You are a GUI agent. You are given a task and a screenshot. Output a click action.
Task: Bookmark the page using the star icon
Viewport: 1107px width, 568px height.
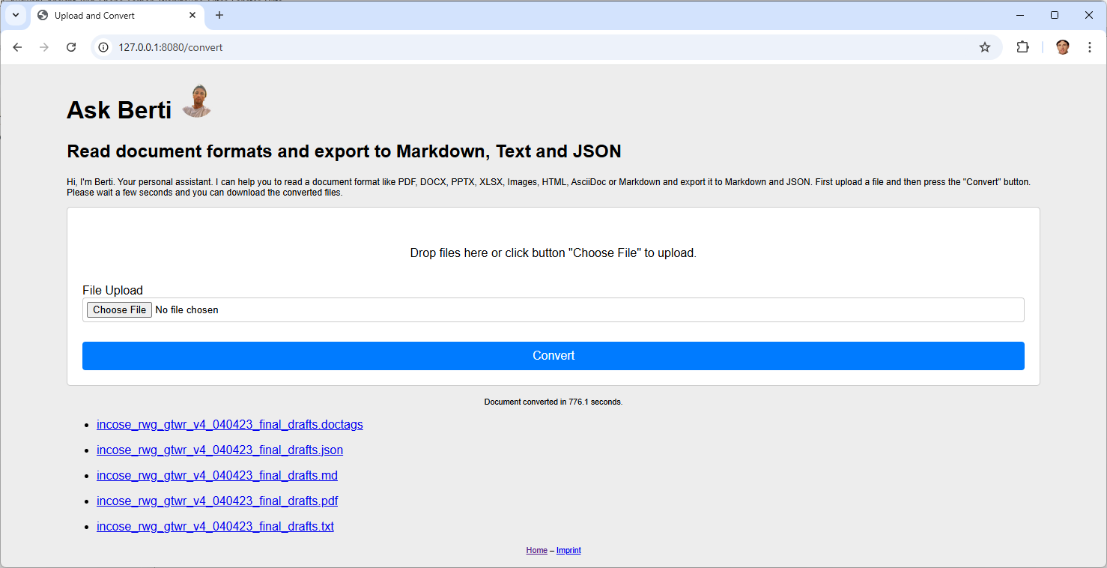click(x=984, y=46)
